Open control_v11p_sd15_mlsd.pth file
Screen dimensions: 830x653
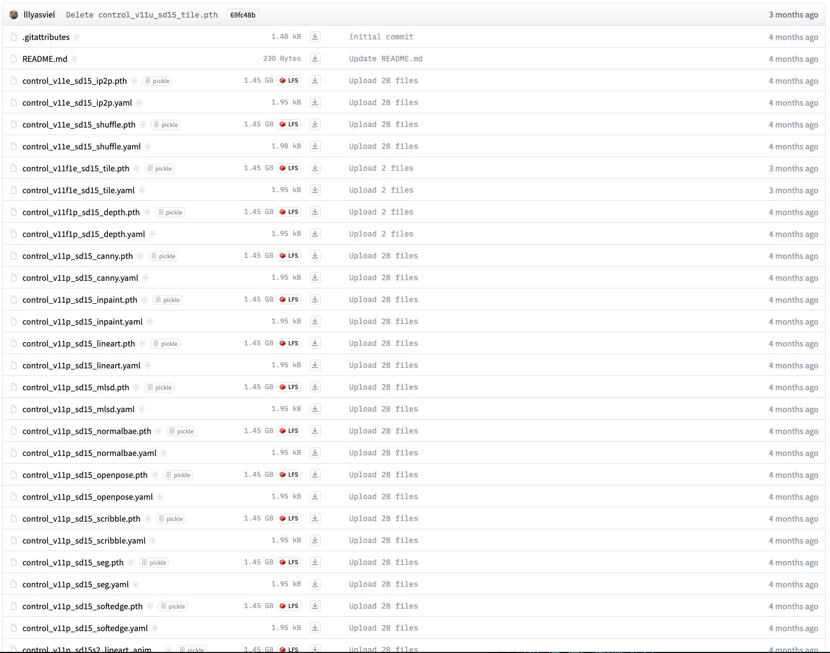click(76, 388)
